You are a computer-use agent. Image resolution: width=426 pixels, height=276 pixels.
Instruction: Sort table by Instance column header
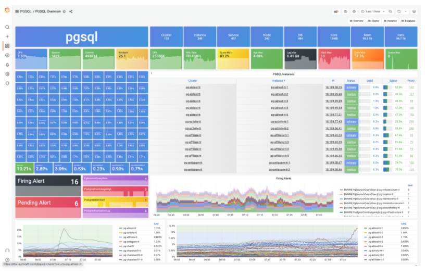click(279, 81)
